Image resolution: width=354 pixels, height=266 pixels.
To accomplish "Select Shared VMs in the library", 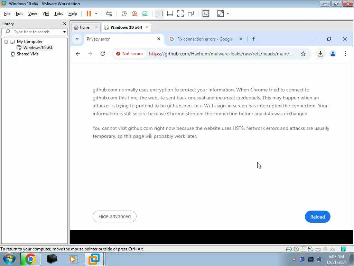I will click(x=28, y=54).
